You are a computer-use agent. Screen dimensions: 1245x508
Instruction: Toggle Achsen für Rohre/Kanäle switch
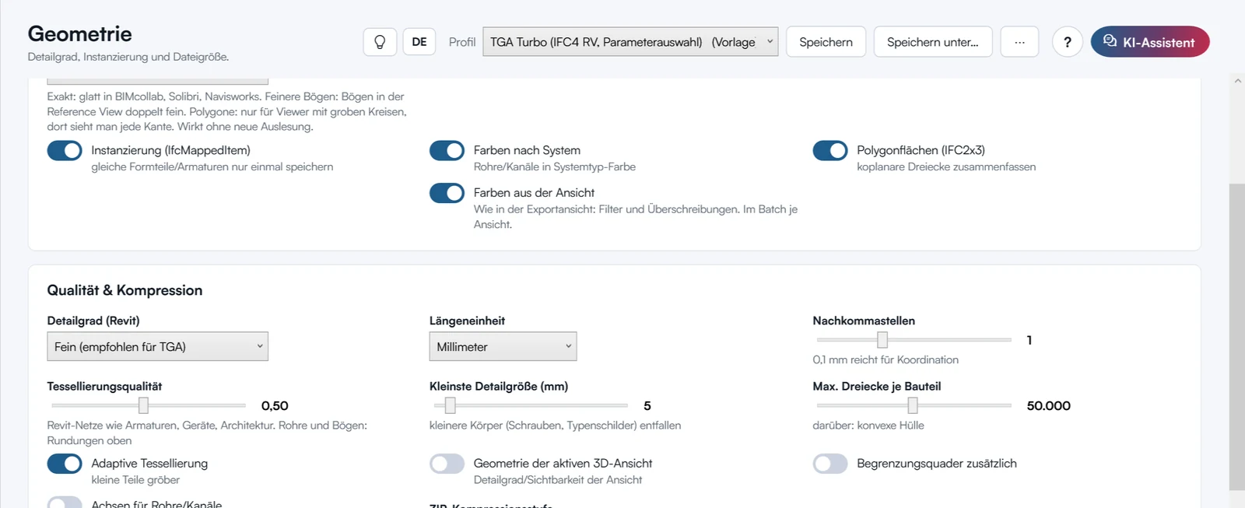point(65,503)
